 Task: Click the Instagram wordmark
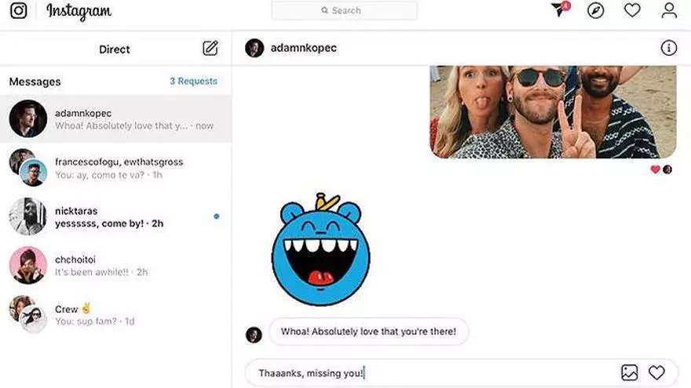(x=79, y=12)
